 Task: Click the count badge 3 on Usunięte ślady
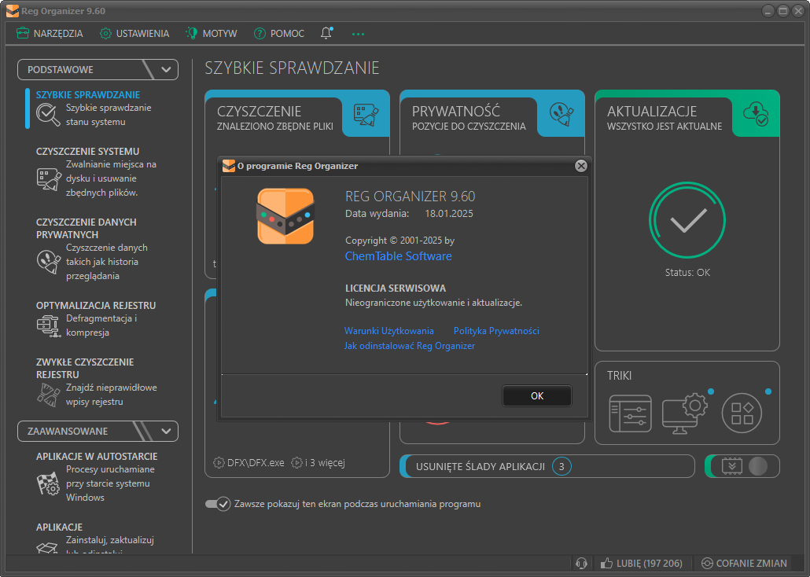[561, 466]
